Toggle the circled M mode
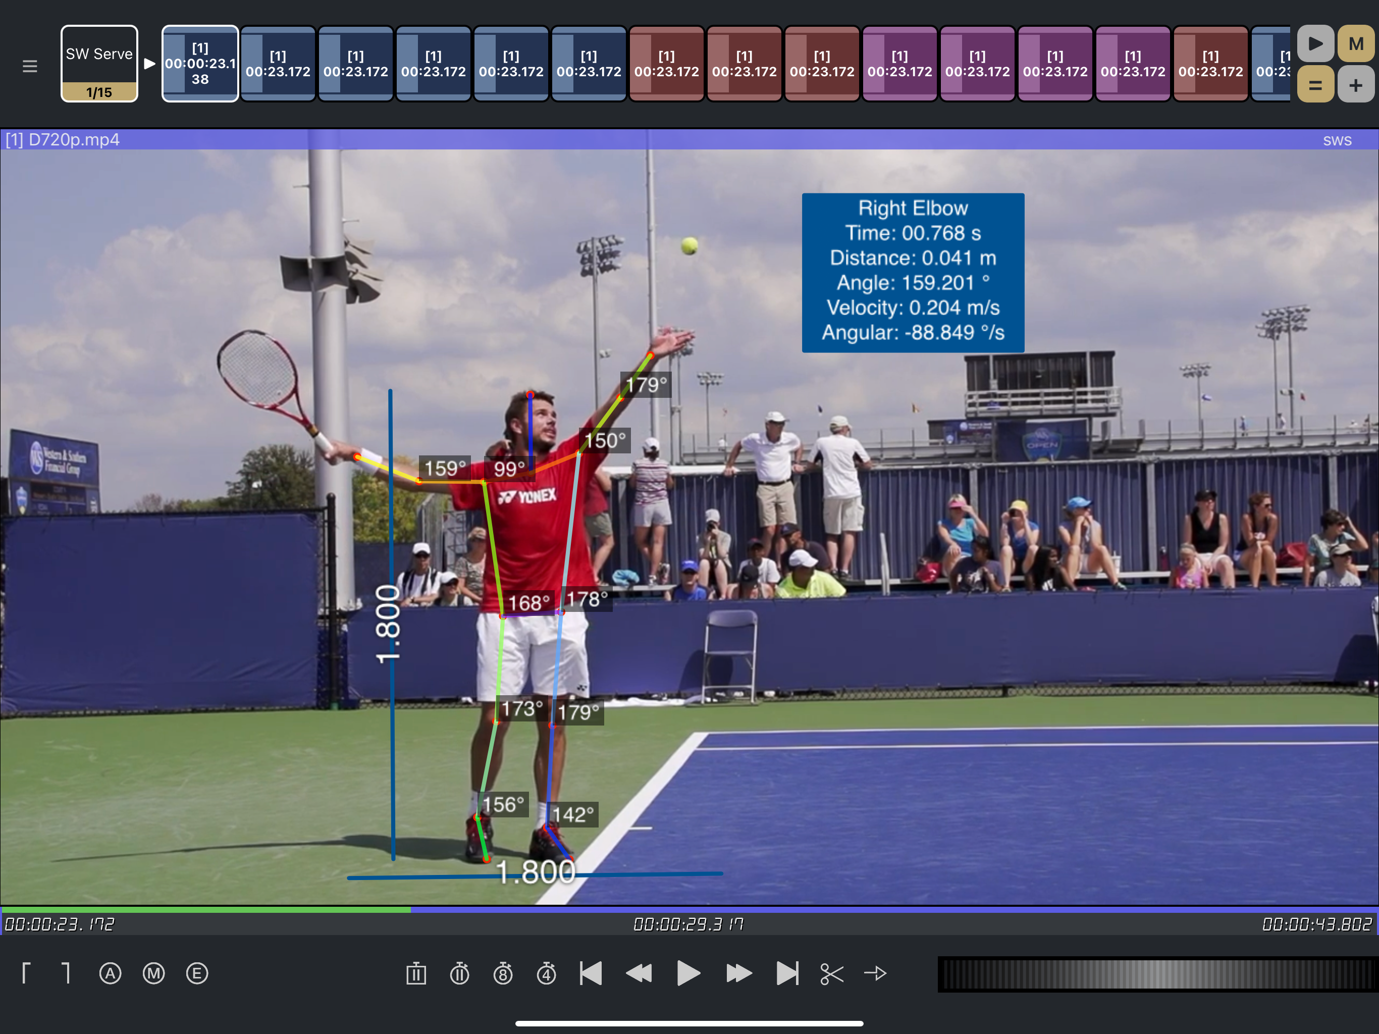Image resolution: width=1379 pixels, height=1034 pixels. pos(153,973)
